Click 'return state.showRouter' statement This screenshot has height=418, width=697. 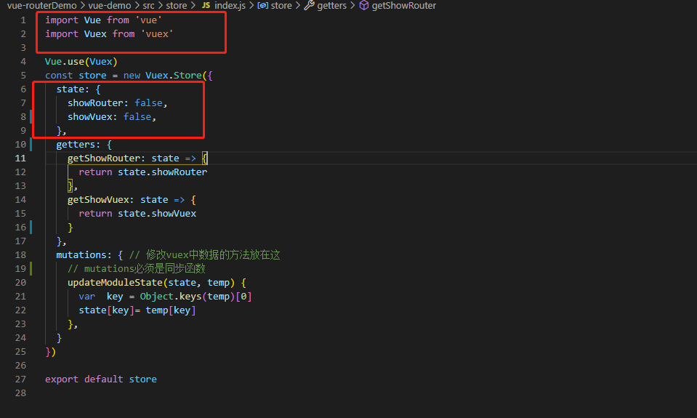(x=142, y=172)
